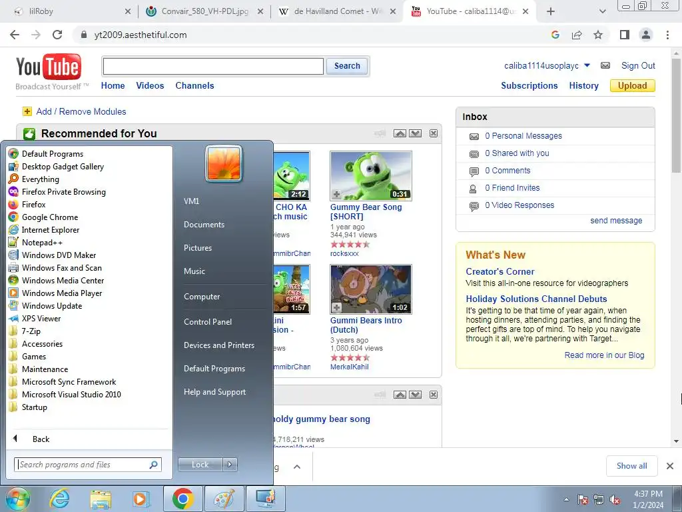Click the Add / Remove Modules plus icon
This screenshot has height=512, width=682.
coord(27,111)
